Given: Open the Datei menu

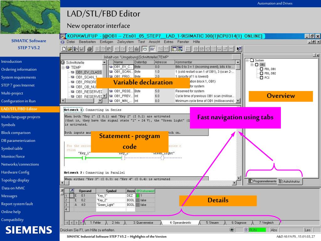Looking at the screenshot, I should (71, 42).
